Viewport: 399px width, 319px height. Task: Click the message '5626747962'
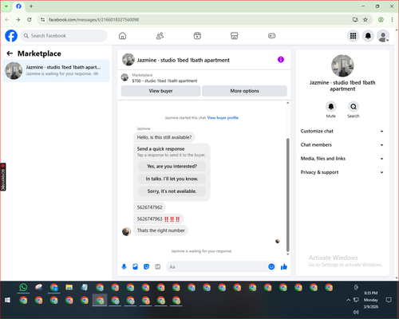(149, 207)
